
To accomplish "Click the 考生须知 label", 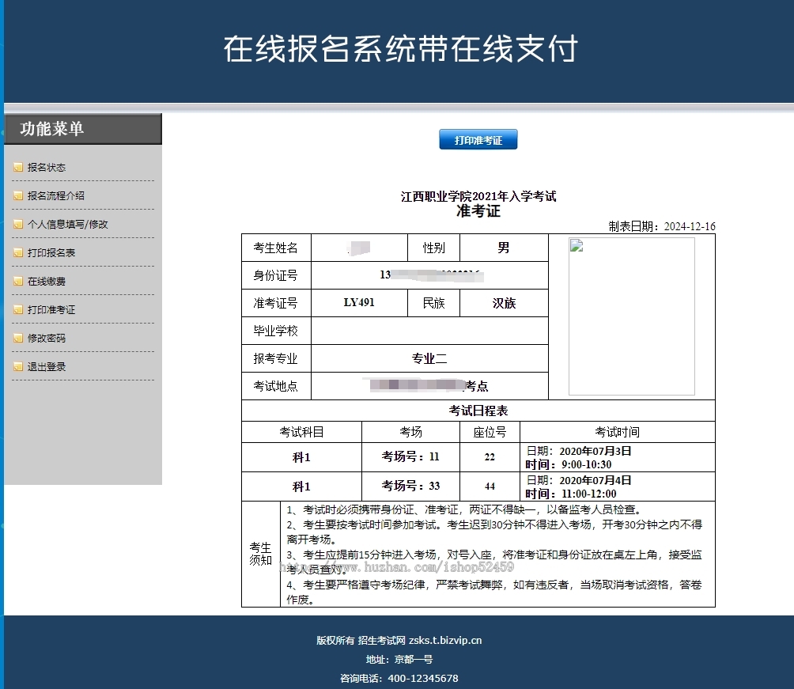I will click(x=261, y=554).
